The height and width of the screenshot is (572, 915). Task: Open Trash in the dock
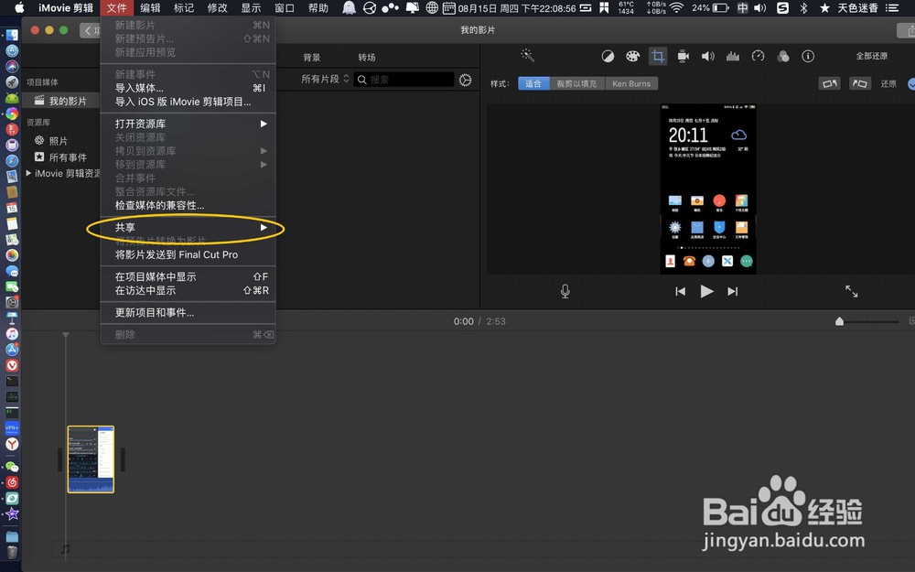12,552
